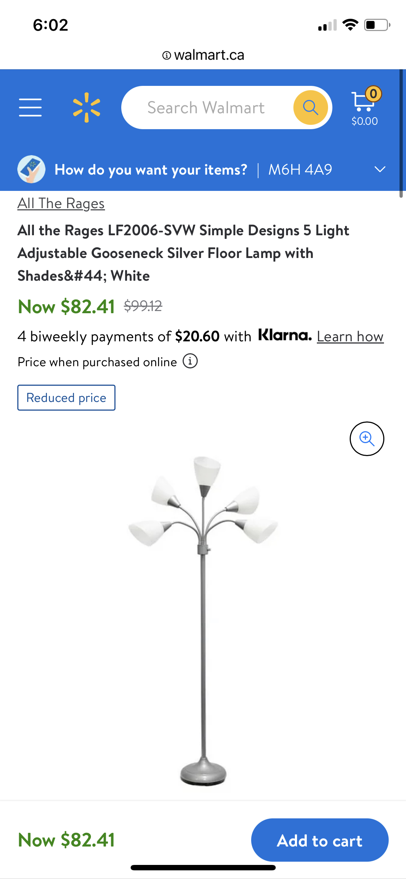Expand the delivery options chevron
406x879 pixels.
380,169
